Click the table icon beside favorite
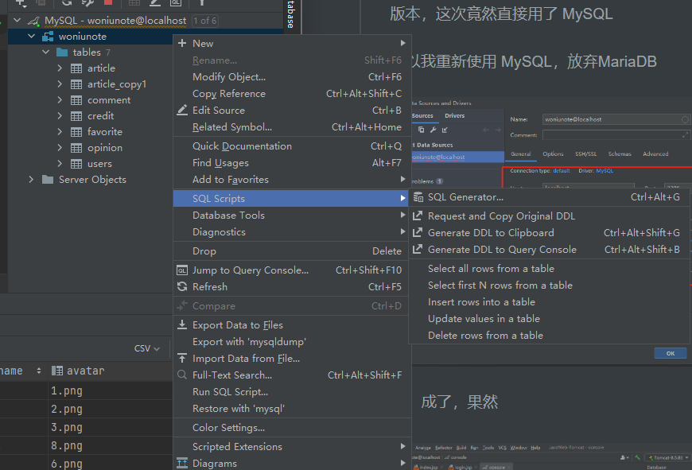This screenshot has height=470, width=692. click(76, 132)
